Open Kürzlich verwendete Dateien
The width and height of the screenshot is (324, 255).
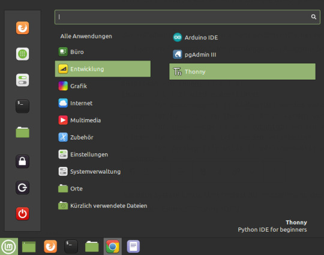103,206
